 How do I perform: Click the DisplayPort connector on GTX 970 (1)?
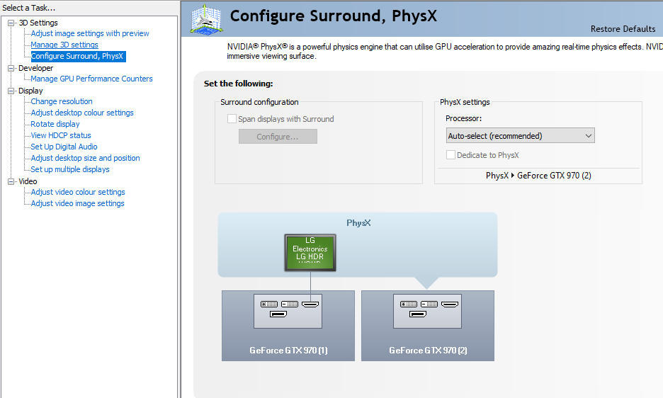[278, 314]
